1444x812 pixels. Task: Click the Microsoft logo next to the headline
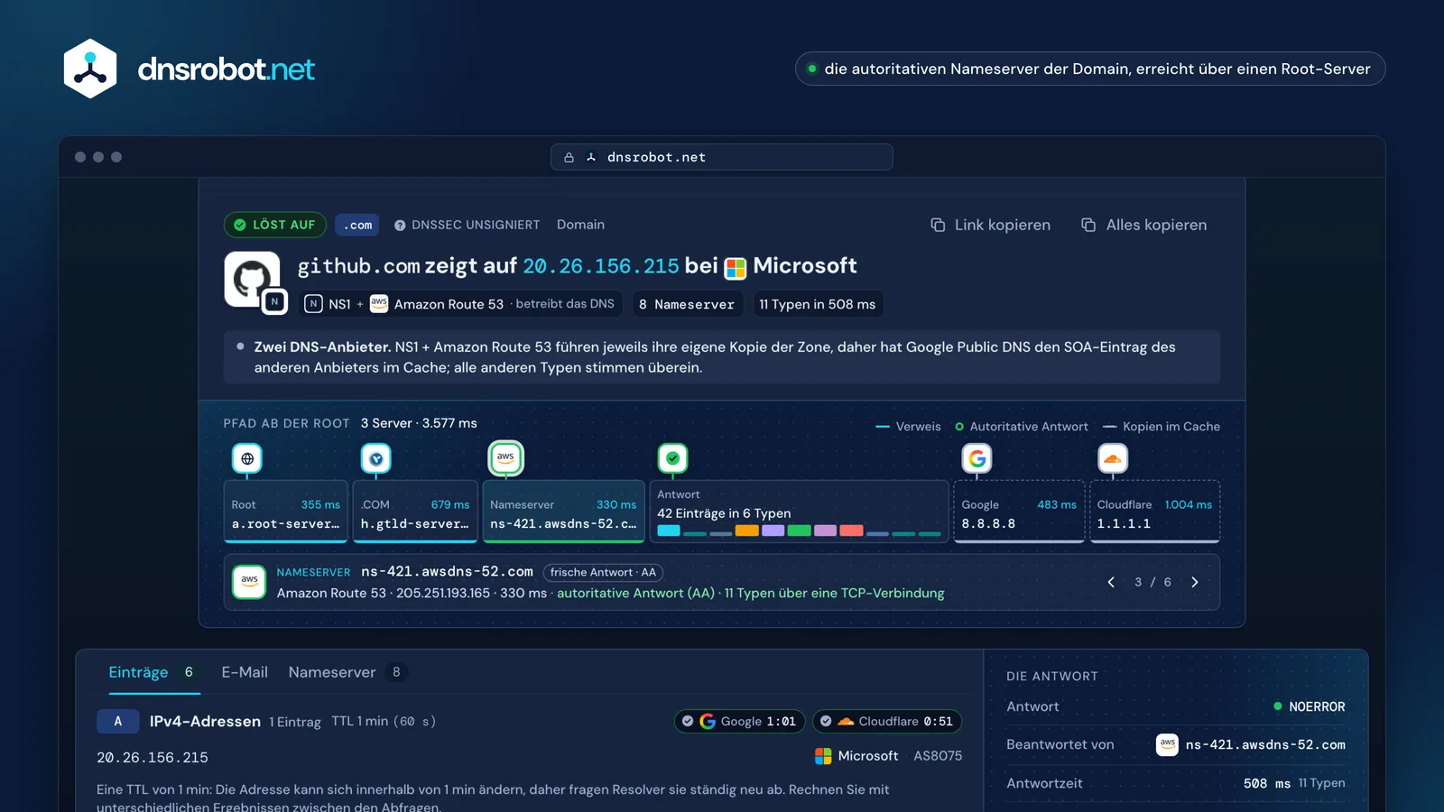[736, 268]
